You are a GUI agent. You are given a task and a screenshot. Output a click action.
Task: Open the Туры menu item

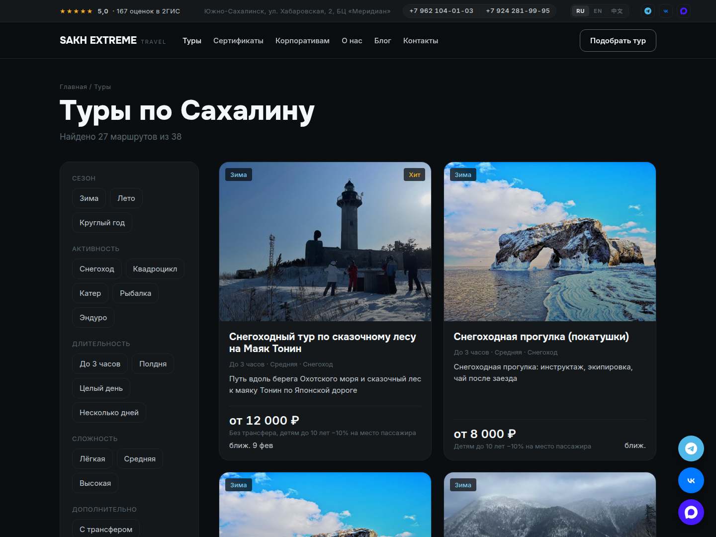pos(192,41)
